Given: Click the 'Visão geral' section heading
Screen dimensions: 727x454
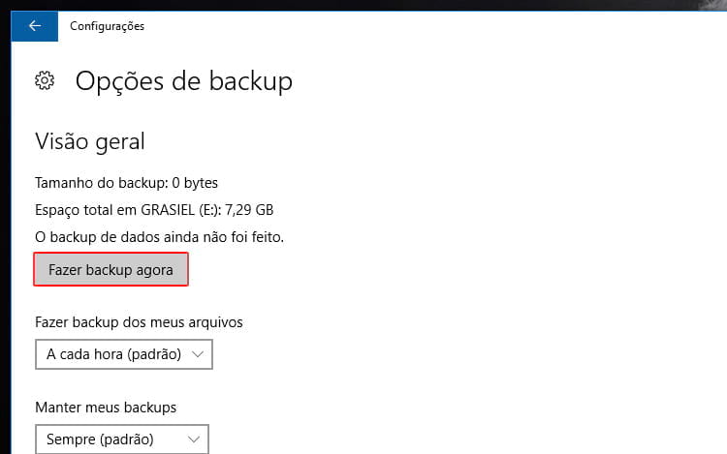Looking at the screenshot, I should tap(90, 141).
